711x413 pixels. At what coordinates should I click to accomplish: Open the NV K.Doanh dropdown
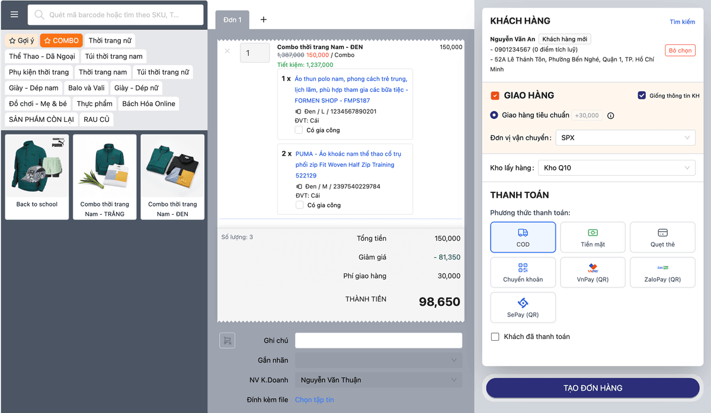[379, 380]
